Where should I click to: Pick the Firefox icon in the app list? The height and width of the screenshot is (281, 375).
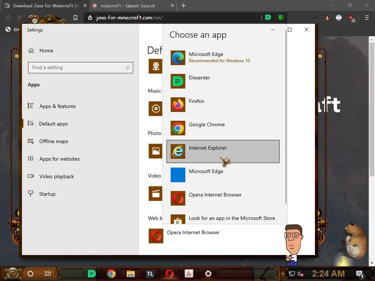(x=178, y=105)
